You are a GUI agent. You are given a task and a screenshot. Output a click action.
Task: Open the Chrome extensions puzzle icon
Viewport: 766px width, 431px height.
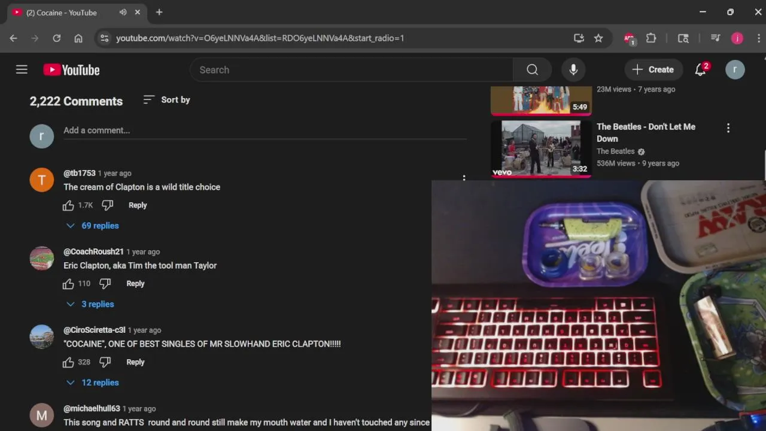pos(651,38)
